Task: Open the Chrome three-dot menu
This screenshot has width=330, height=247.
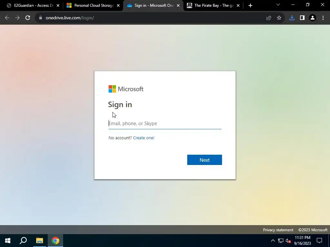Action: tap(323, 18)
